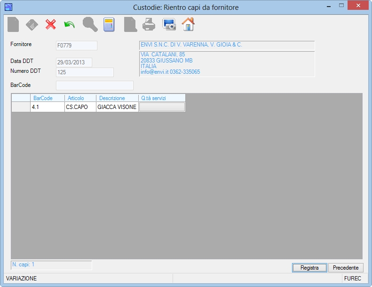This screenshot has height=287, width=372.
Task: Click the printer icon
Action: 149,24
